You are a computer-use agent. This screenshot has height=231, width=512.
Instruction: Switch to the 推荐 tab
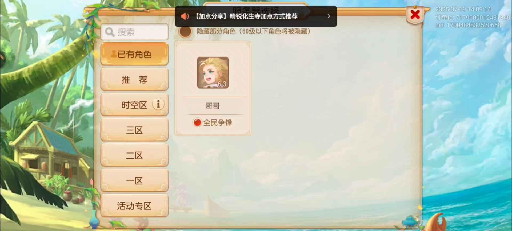coord(134,79)
